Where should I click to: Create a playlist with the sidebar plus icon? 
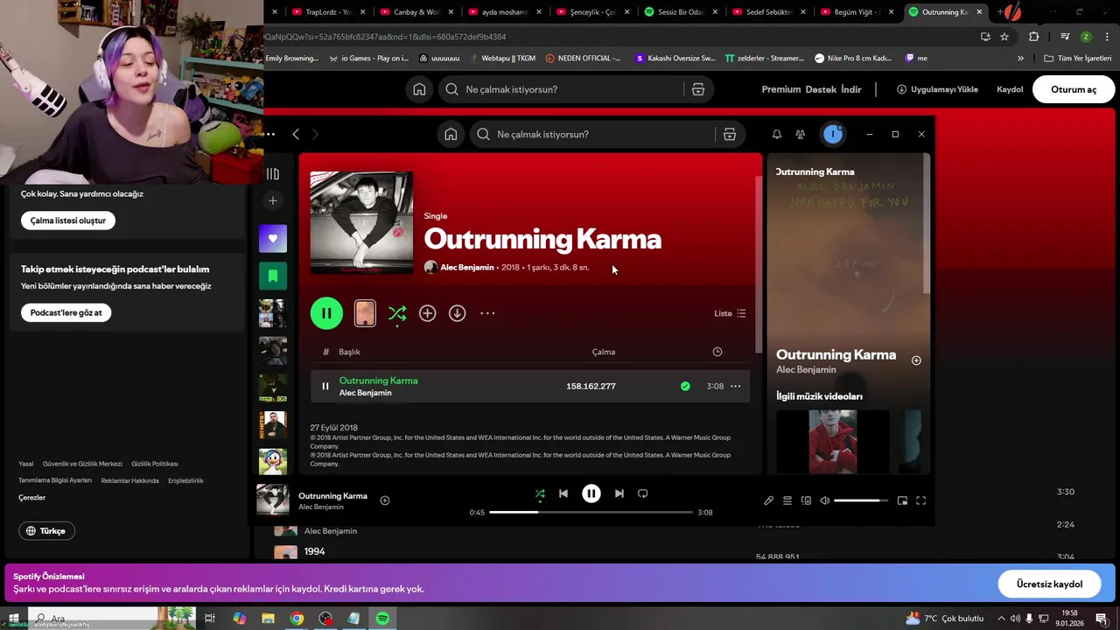tap(273, 200)
